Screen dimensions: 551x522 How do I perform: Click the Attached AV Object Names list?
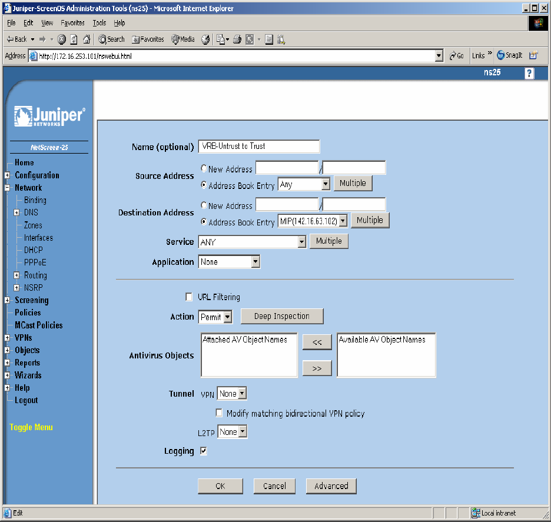click(249, 355)
